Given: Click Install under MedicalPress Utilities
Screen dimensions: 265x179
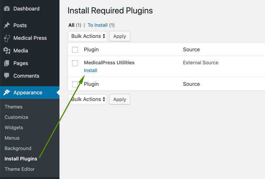Looking at the screenshot, I should click(x=91, y=70).
